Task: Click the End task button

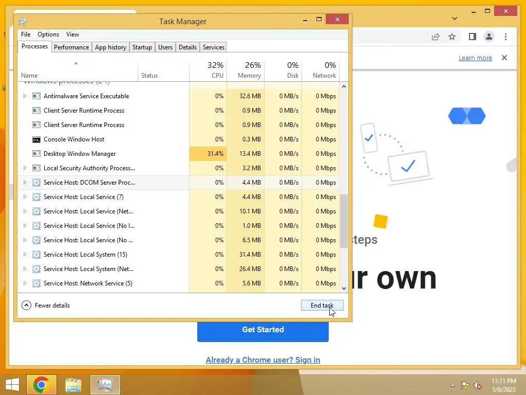Action: pos(322,306)
